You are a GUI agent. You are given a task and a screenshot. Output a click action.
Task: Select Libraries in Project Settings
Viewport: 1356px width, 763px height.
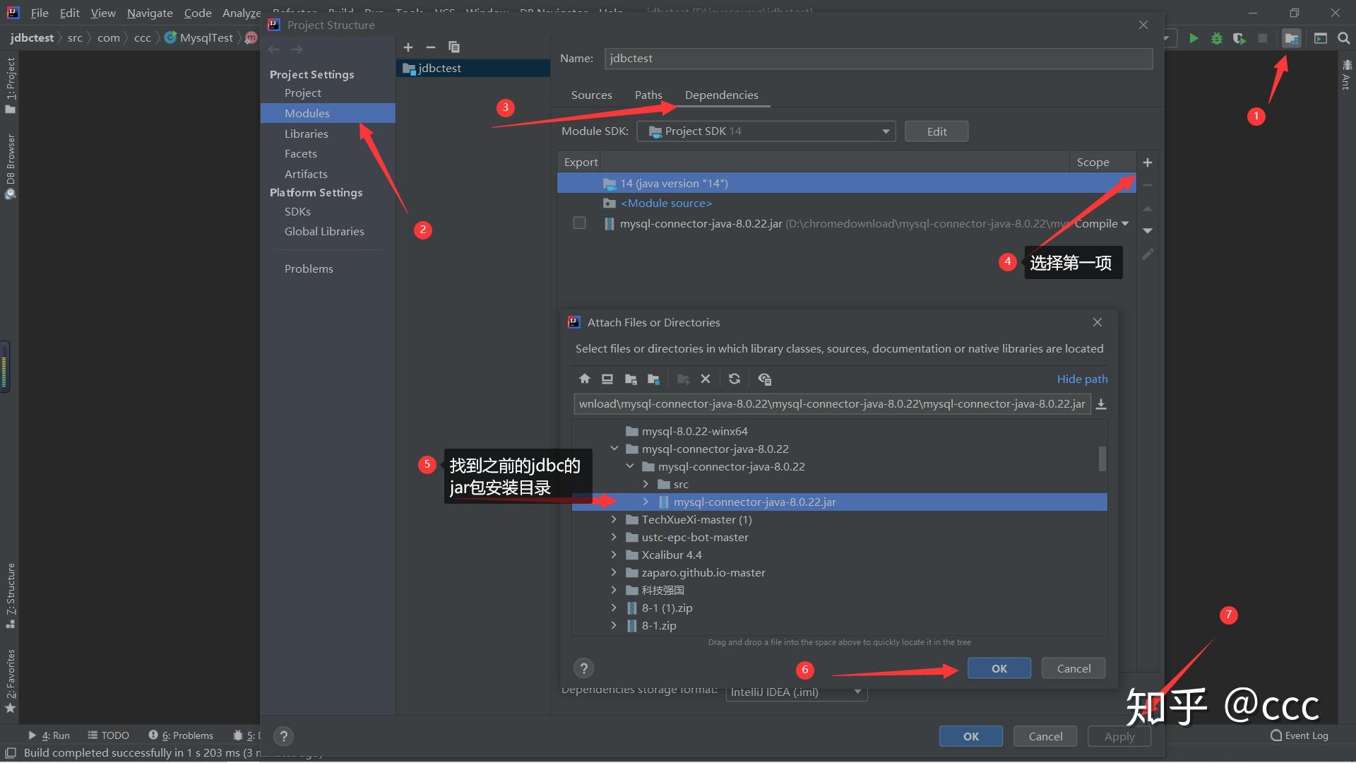[x=306, y=134]
